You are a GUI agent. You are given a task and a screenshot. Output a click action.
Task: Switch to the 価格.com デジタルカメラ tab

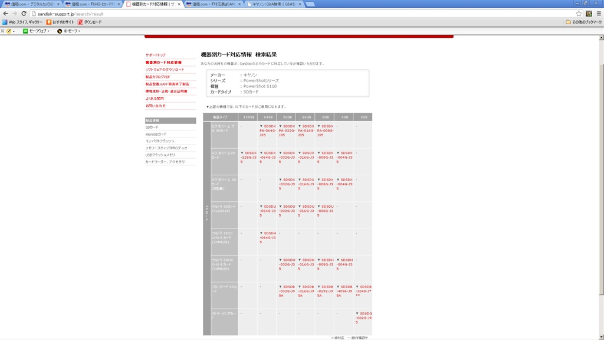click(32, 4)
